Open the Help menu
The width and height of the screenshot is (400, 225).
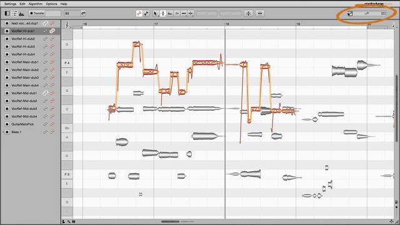(x=64, y=4)
